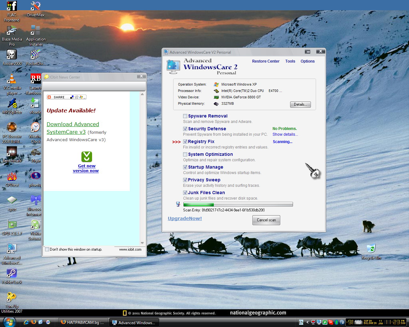Launch foobar2000 desktop icon
409x327 pixels.
tap(12, 57)
